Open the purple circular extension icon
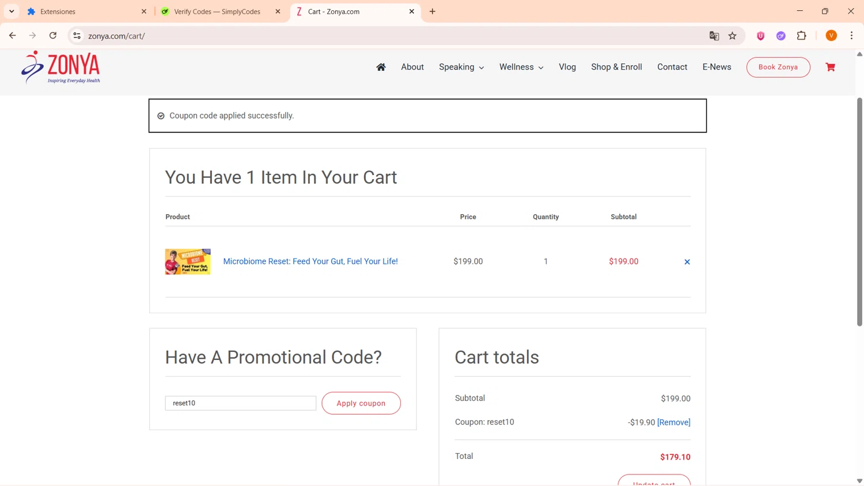Viewport: 864px width, 486px height. coord(781,36)
